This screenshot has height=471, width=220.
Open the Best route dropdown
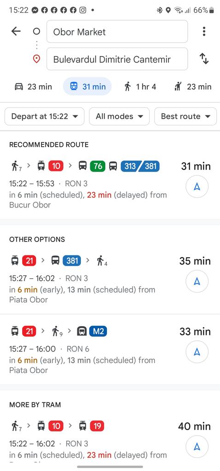185,116
